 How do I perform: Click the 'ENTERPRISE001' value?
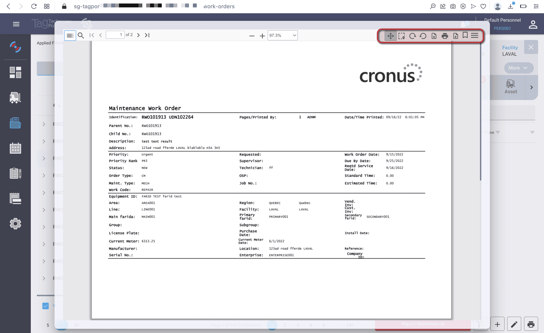[282, 255]
